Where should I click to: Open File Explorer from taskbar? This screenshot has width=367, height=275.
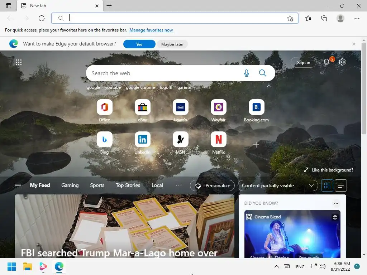coord(27,266)
